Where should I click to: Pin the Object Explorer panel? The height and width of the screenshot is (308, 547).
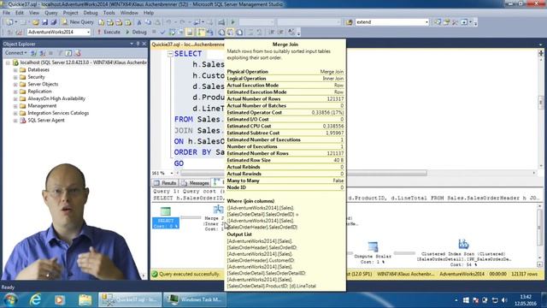point(138,44)
